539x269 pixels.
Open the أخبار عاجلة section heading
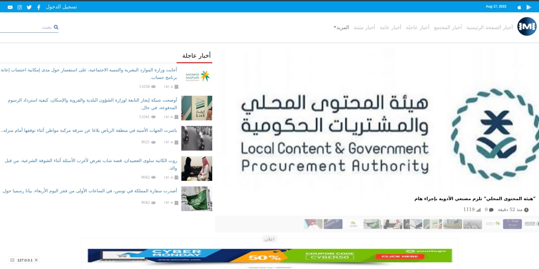click(196, 55)
